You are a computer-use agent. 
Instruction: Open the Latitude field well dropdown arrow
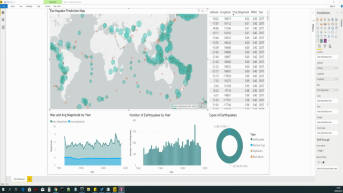click(334, 68)
